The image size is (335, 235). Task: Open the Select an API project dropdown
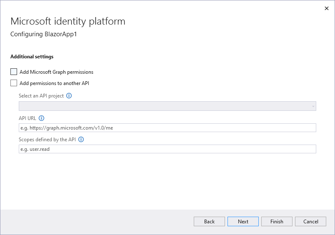167,106
